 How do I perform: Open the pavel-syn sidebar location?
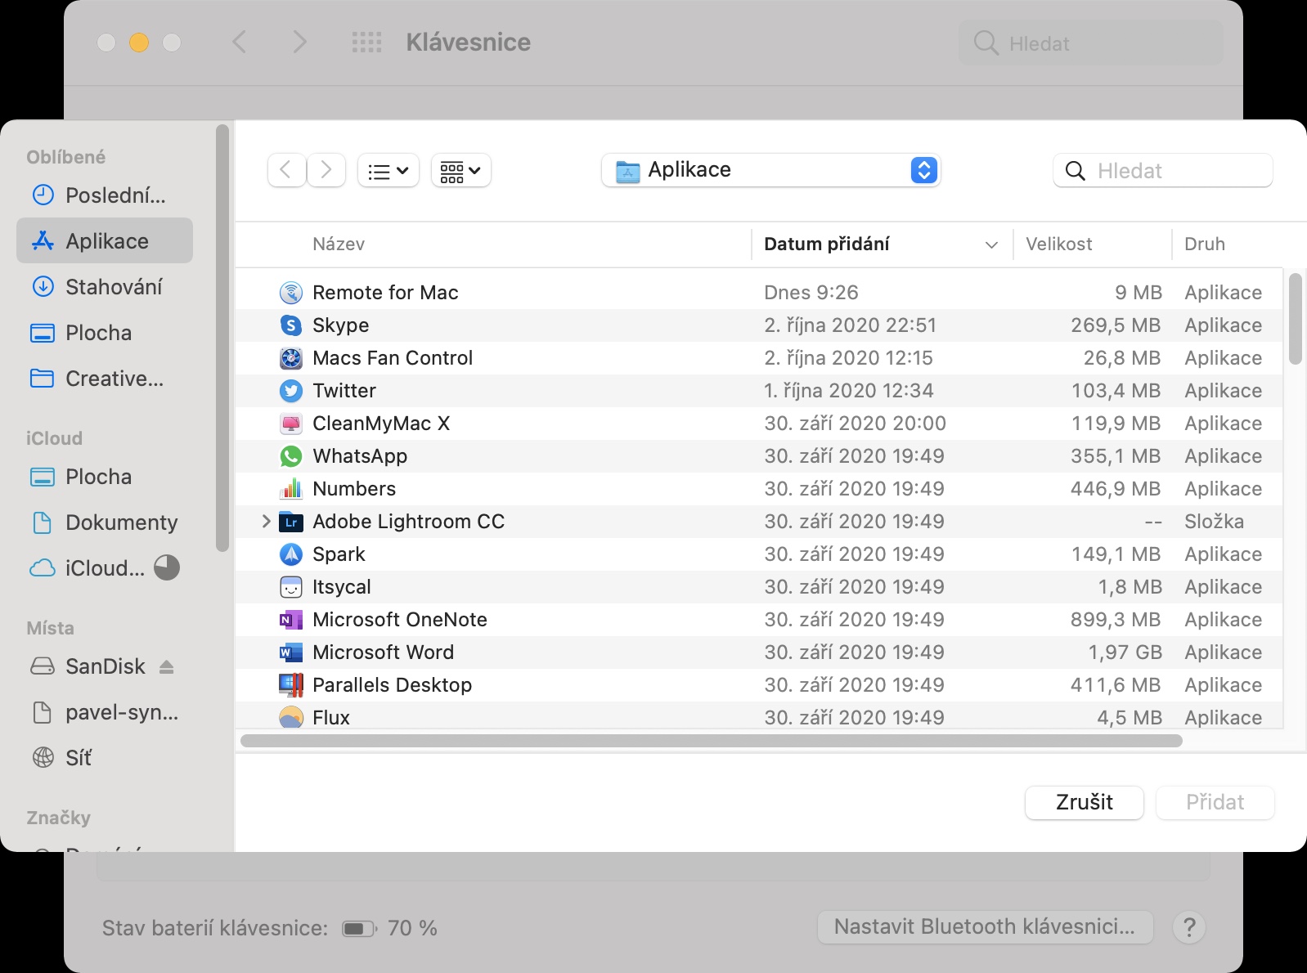click(x=105, y=712)
